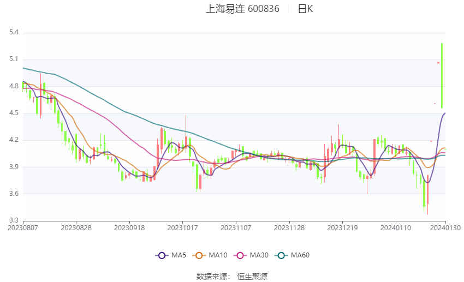This screenshot has height=282, width=464.
Task: Click the 20240110 date axis label
Action: point(396,228)
